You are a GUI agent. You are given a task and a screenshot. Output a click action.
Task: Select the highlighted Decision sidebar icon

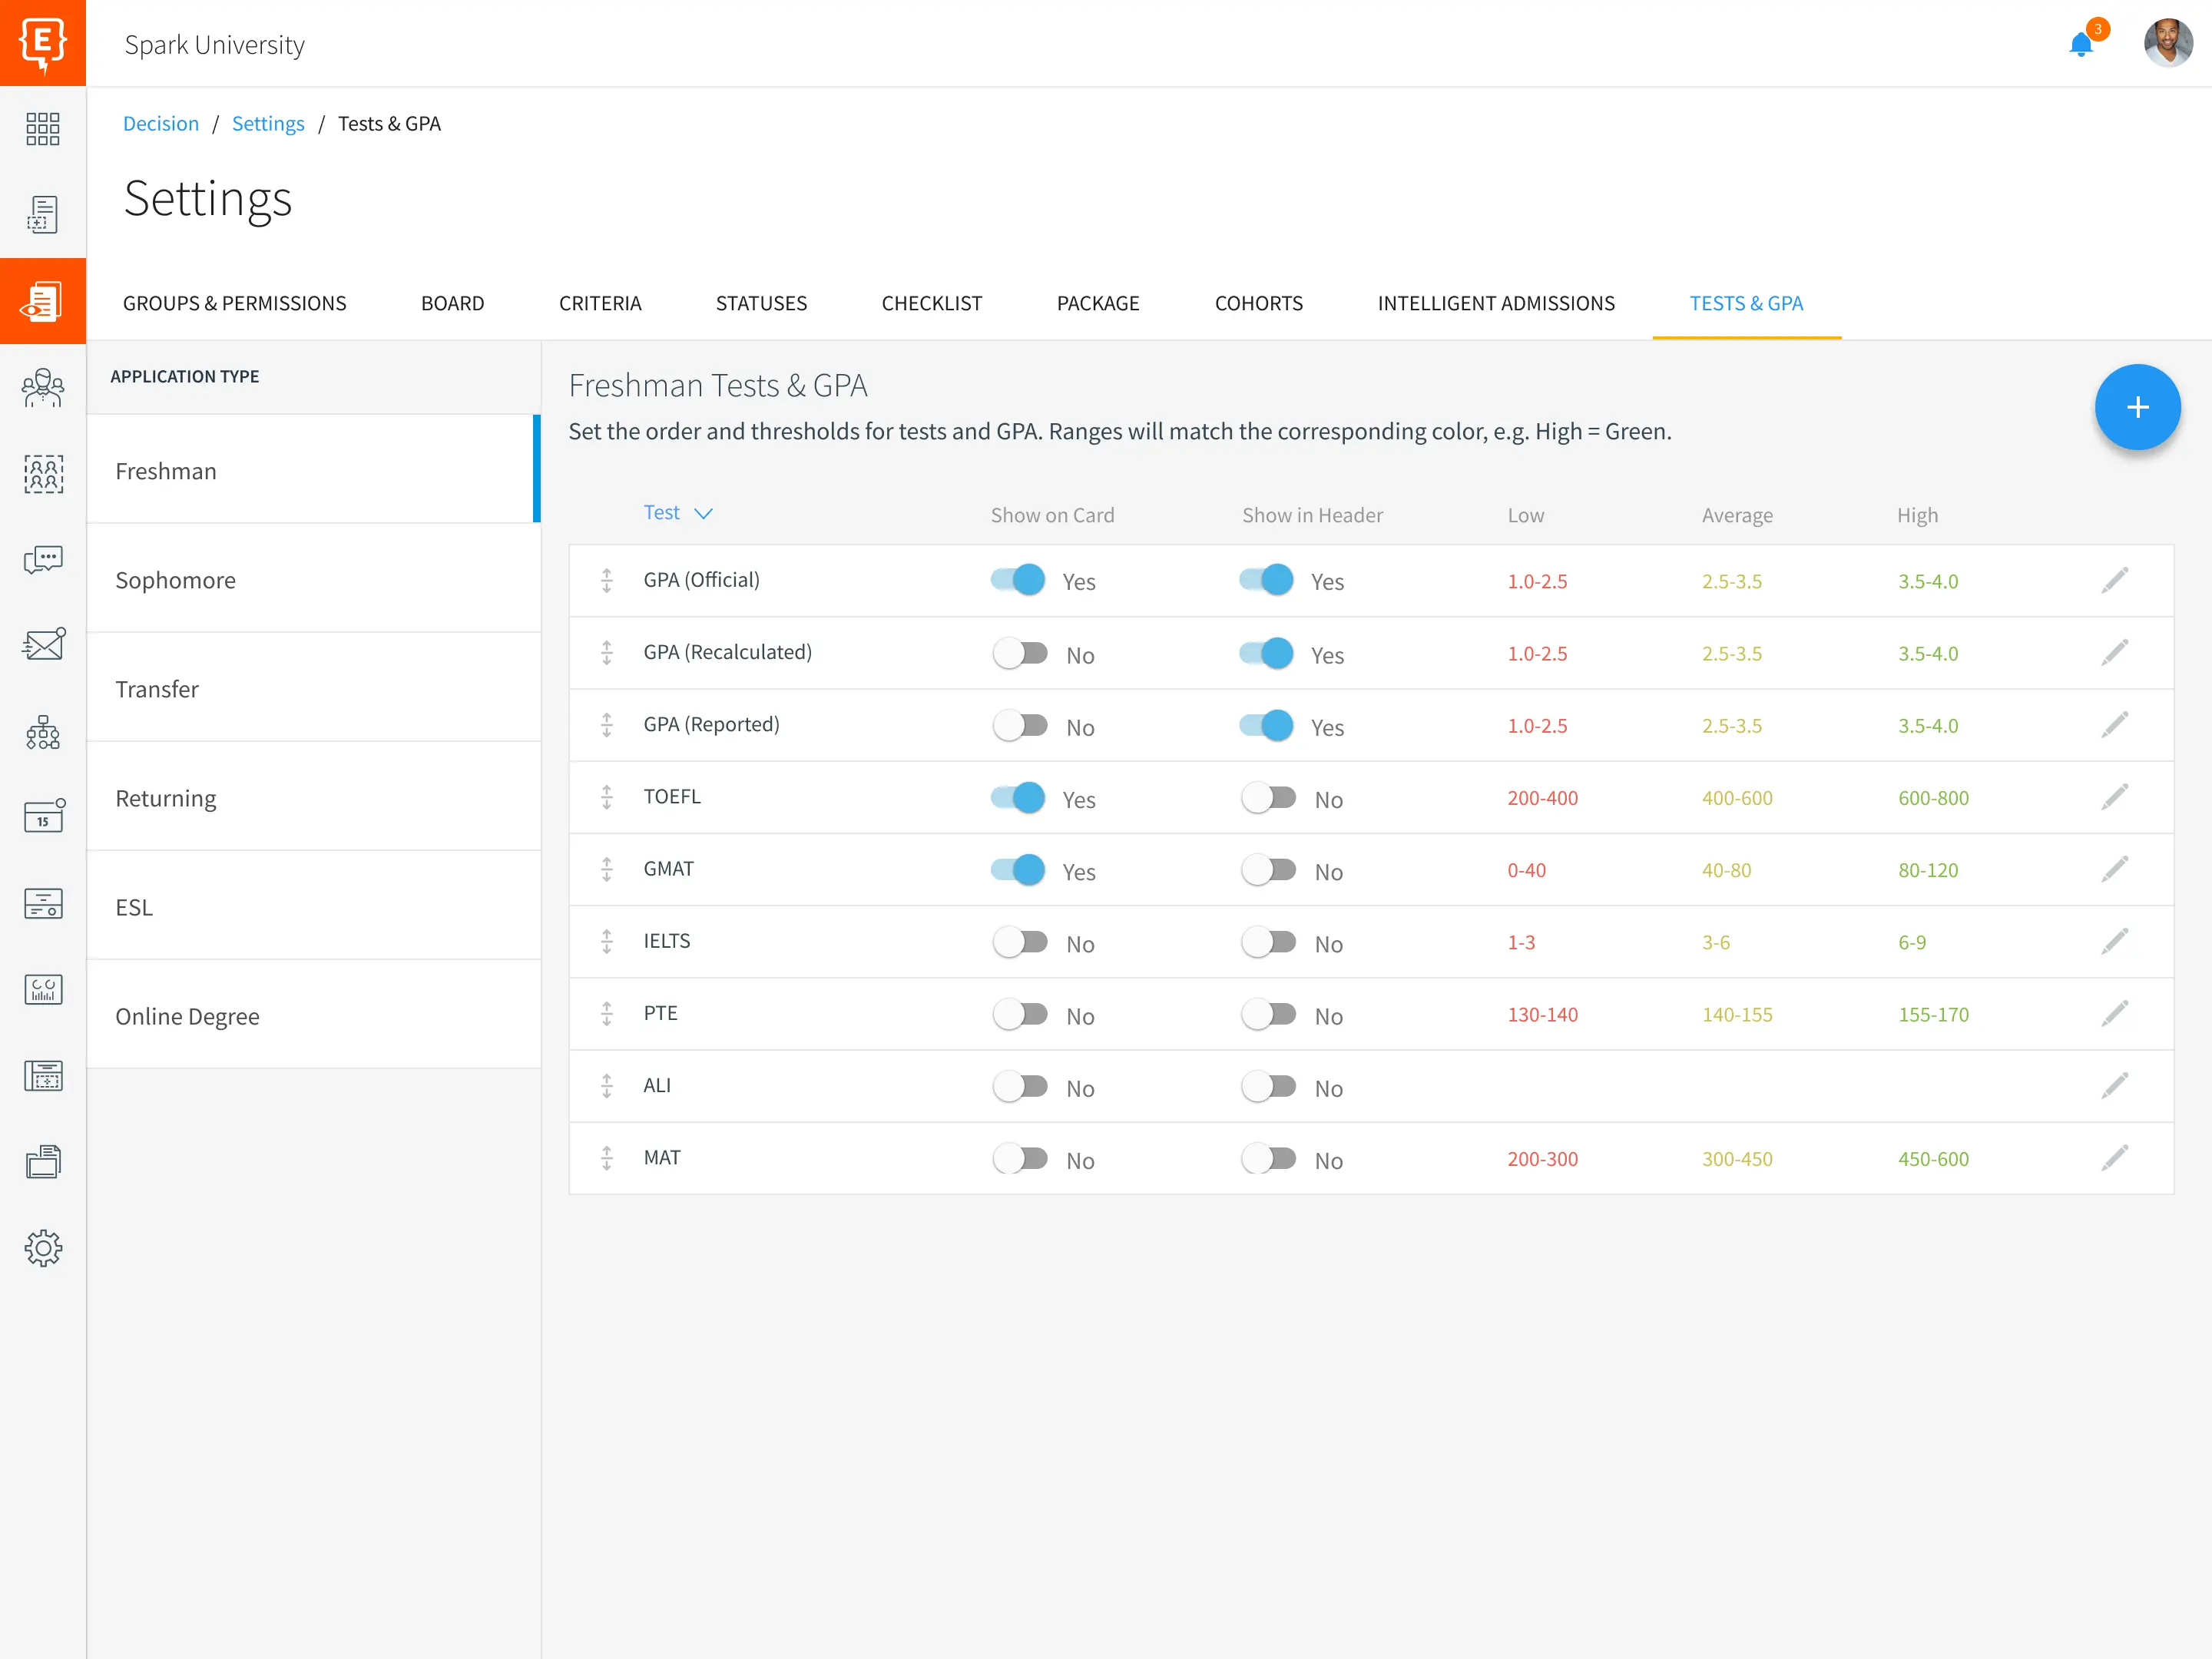(x=43, y=301)
